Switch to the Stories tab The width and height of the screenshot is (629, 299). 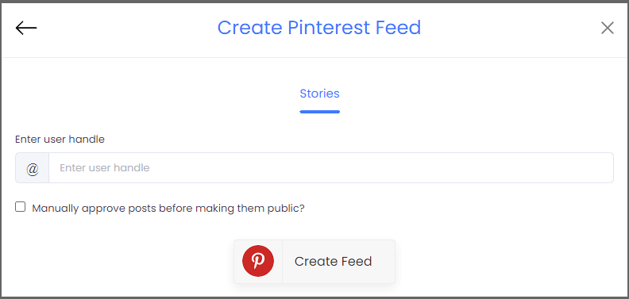[x=320, y=94]
